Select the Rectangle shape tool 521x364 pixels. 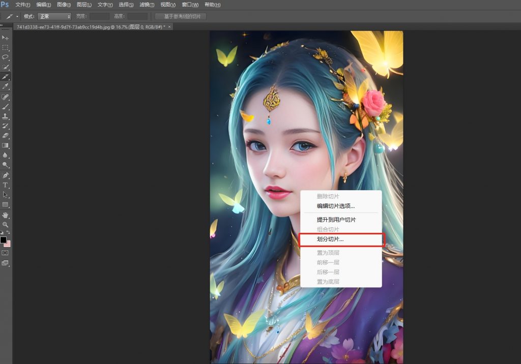(x=5, y=204)
